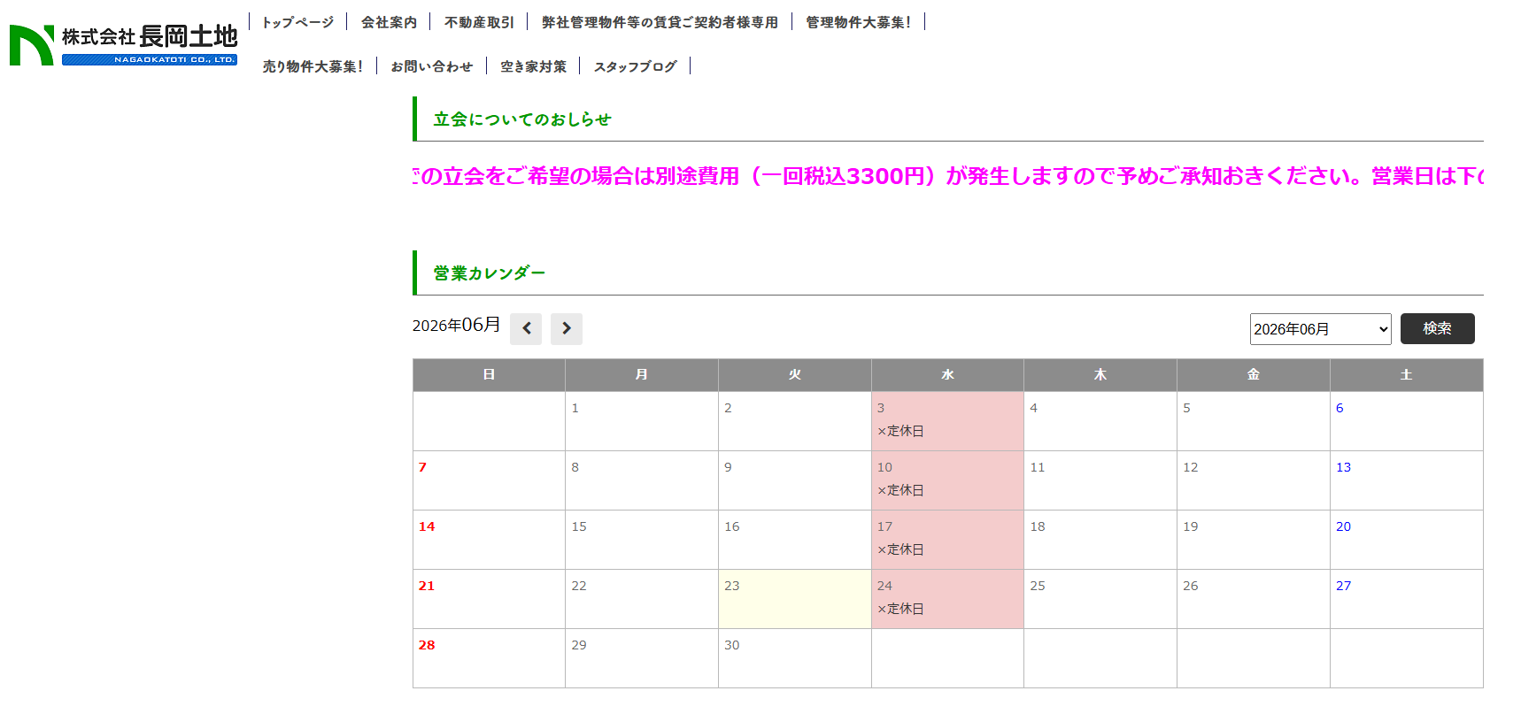Click the 営業カレンダー heading

490,273
